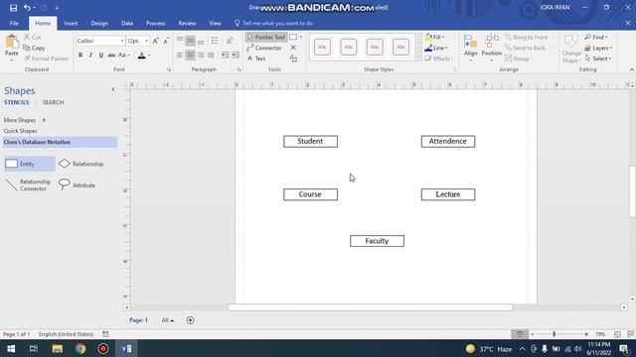Click the Undo icon in title bar
The width and height of the screenshot is (636, 357).
[x=27, y=8]
